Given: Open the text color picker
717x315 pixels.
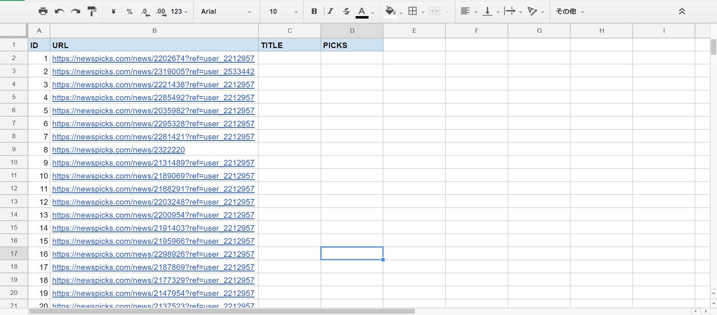Looking at the screenshot, I should (x=362, y=12).
